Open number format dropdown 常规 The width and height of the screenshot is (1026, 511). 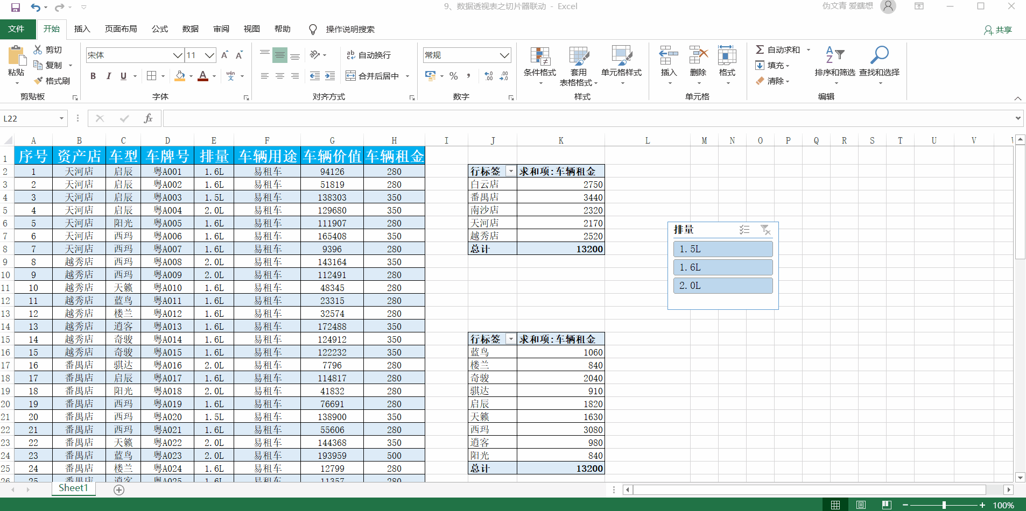[504, 55]
